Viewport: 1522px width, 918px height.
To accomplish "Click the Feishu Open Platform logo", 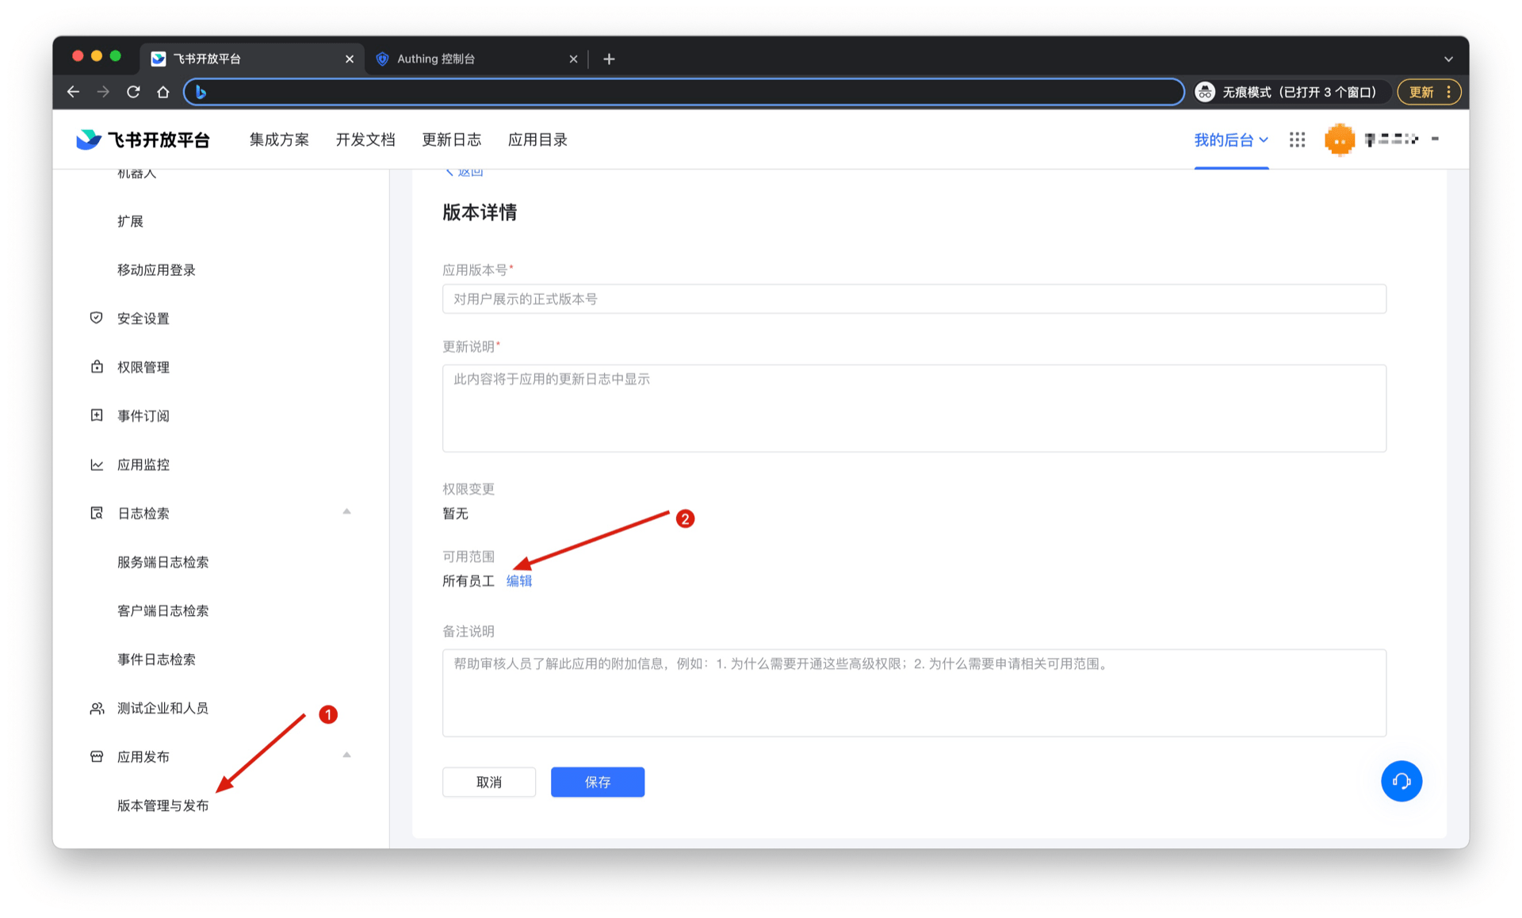I will (x=143, y=140).
